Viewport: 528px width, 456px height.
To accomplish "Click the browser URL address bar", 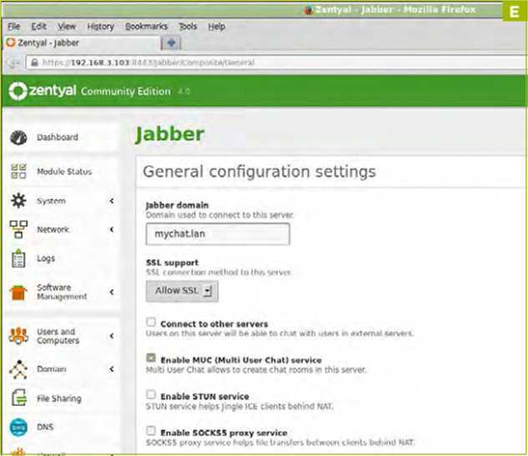I will pos(276,63).
